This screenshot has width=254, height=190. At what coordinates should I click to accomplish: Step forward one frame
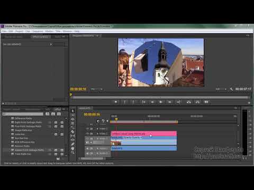pos(169,102)
